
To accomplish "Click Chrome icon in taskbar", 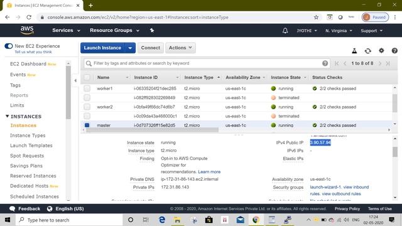I will [x=256, y=220].
